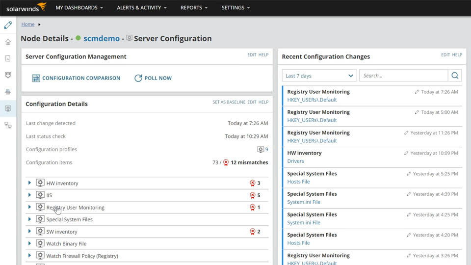Click in the Search field

[403, 76]
